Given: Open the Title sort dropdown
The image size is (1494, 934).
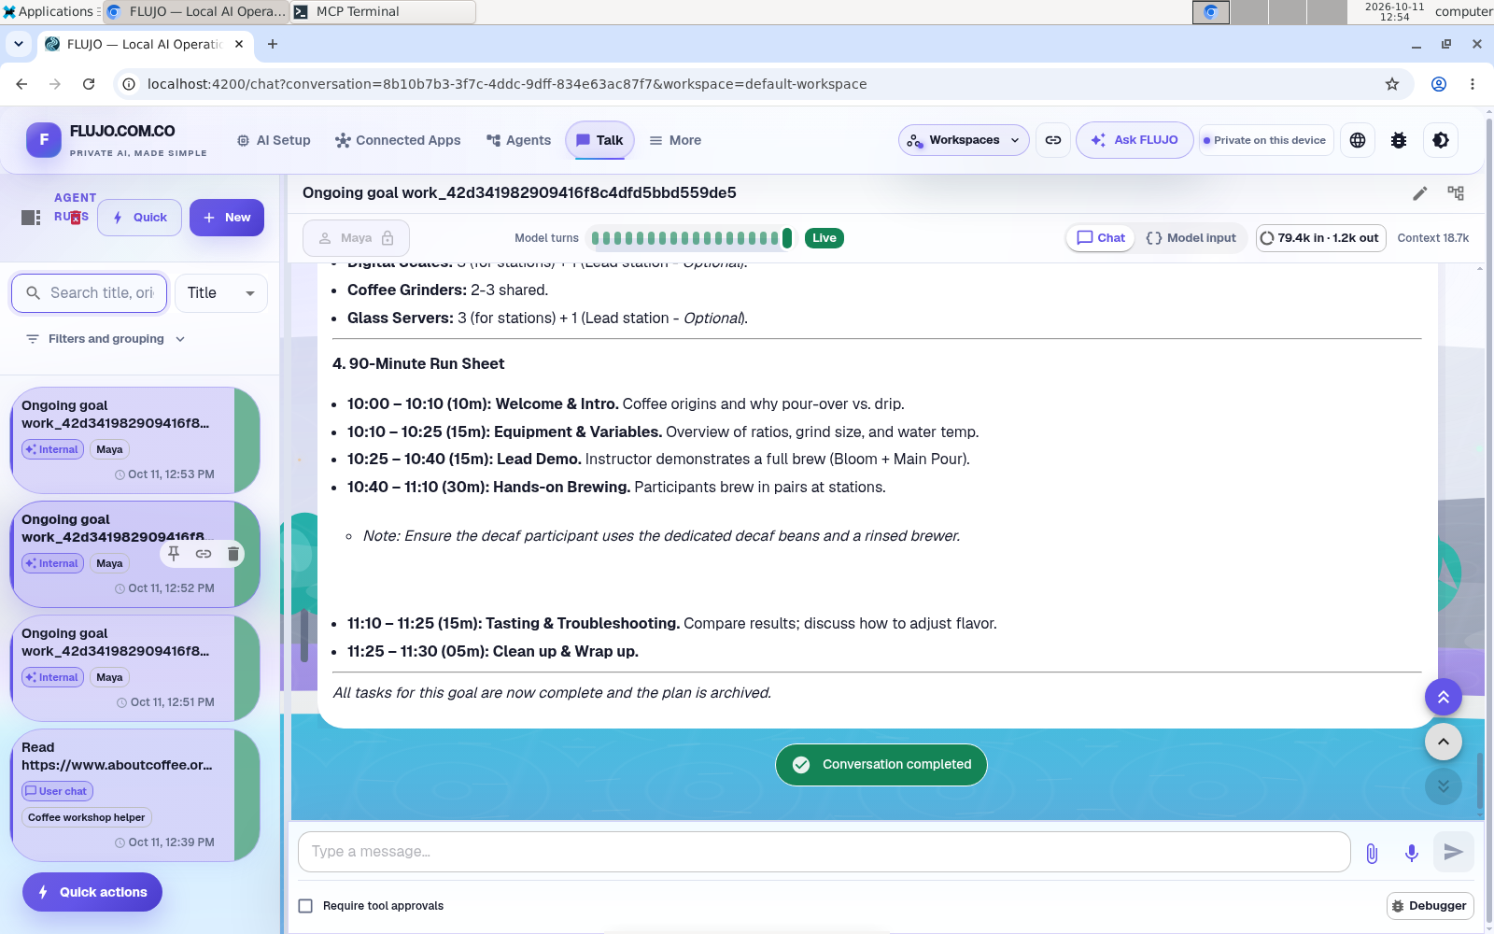Looking at the screenshot, I should (221, 293).
